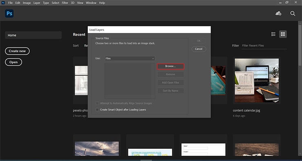This screenshot has width=302, height=161.
Task: Toggle Create Smart Object after Loading Layers
Action: pyautogui.click(x=97, y=110)
